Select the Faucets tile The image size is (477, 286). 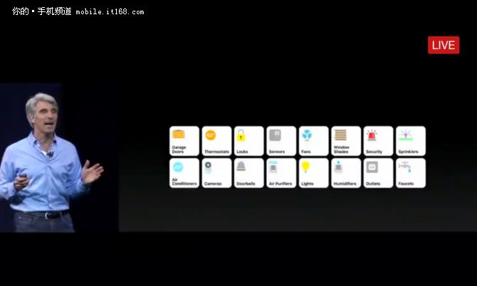[x=411, y=173]
